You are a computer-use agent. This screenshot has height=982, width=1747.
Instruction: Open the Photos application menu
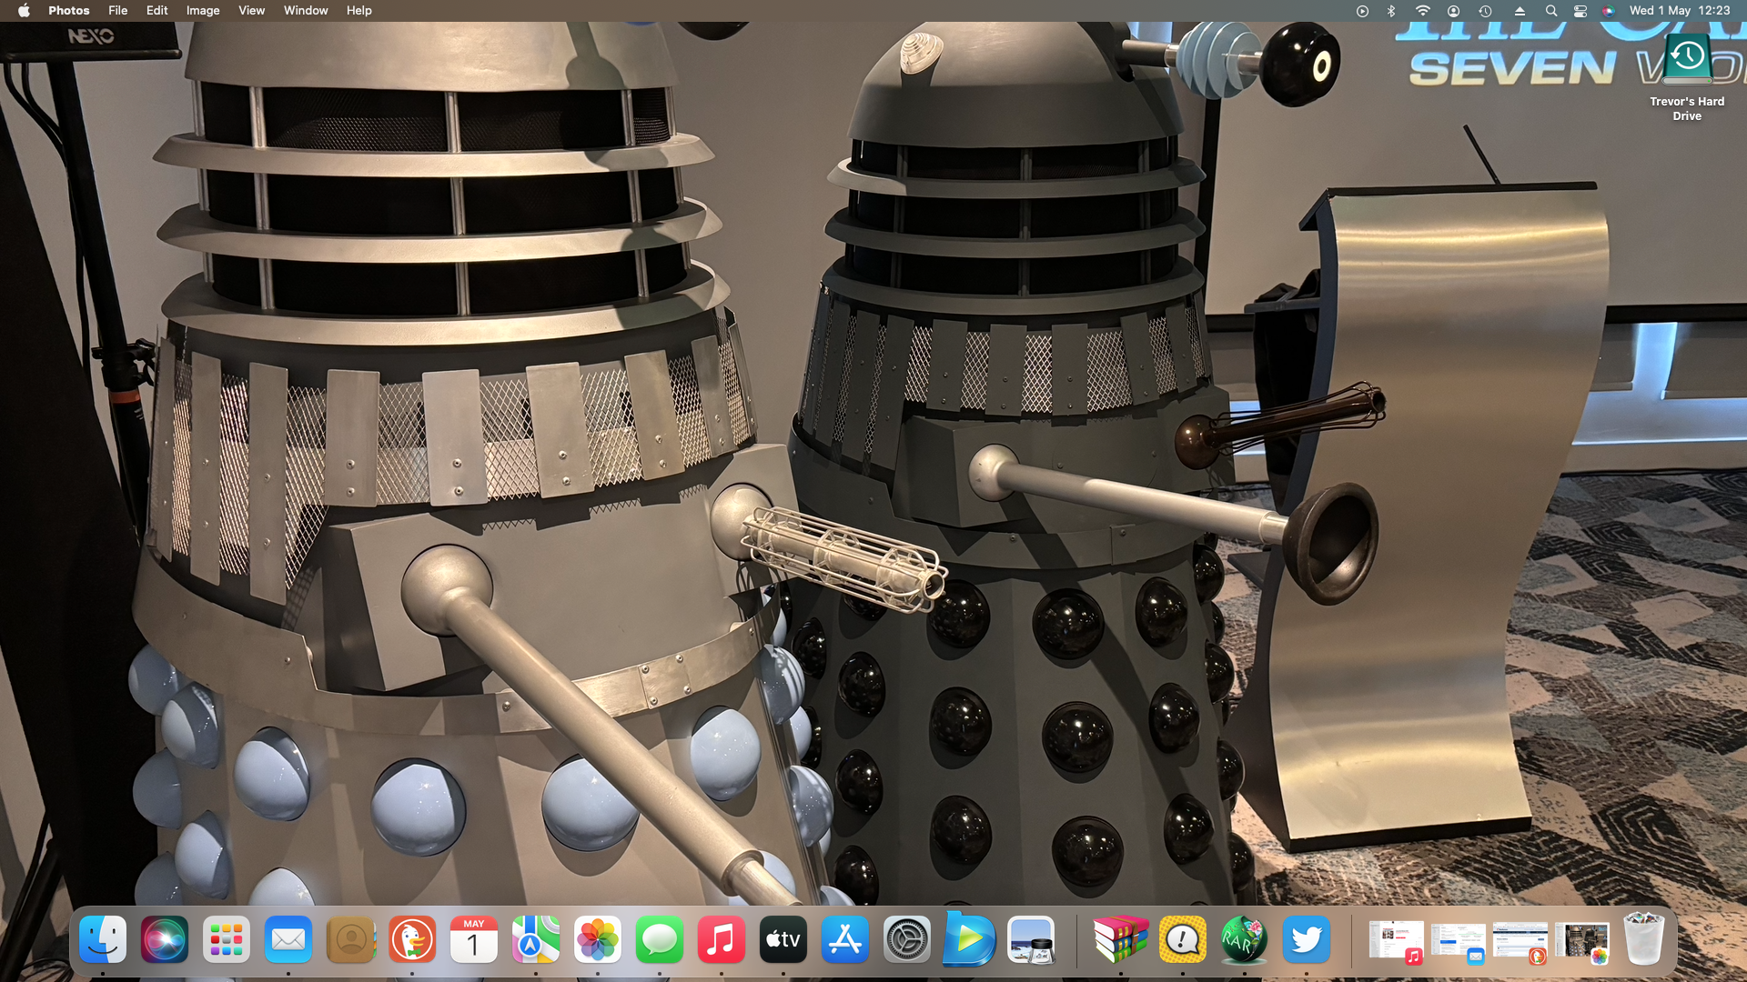(69, 11)
